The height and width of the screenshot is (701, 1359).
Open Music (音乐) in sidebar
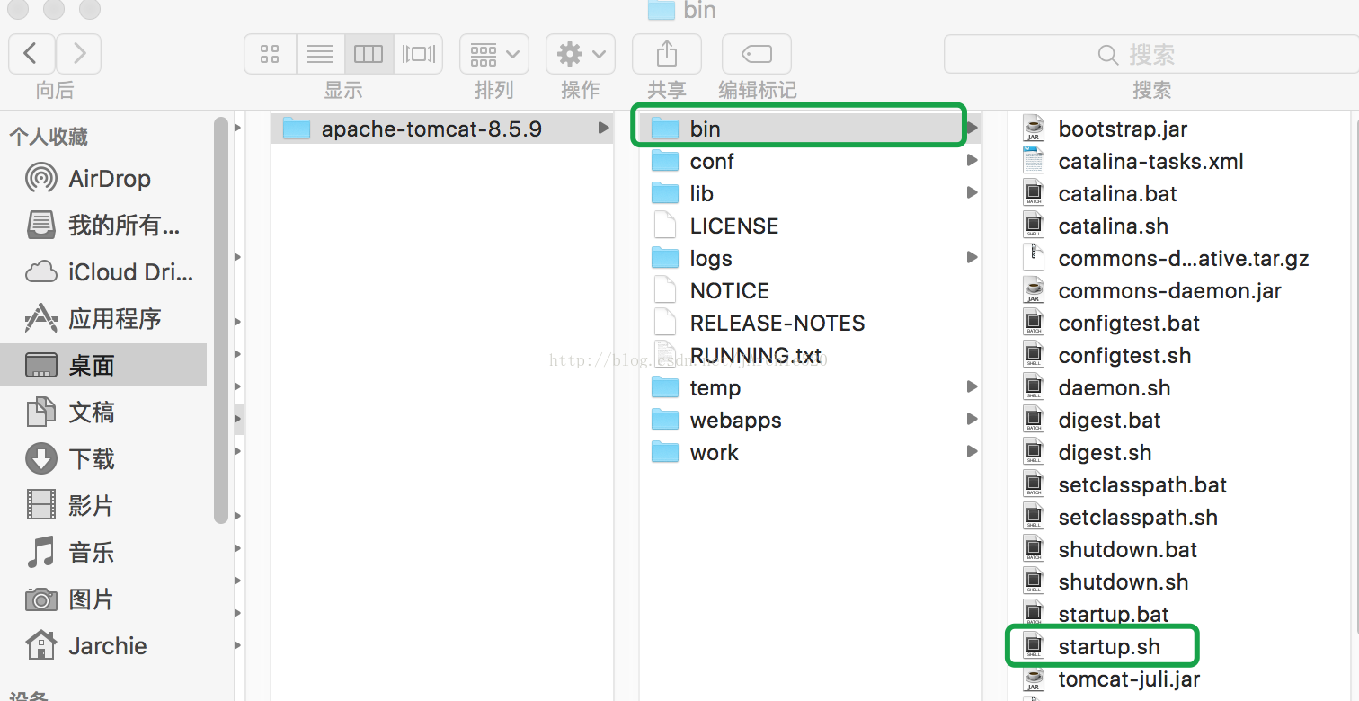pyautogui.click(x=103, y=552)
